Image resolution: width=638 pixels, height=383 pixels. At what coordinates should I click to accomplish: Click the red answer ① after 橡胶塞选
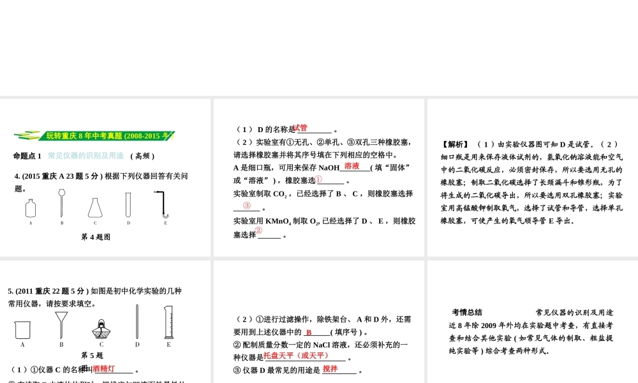[318, 179]
